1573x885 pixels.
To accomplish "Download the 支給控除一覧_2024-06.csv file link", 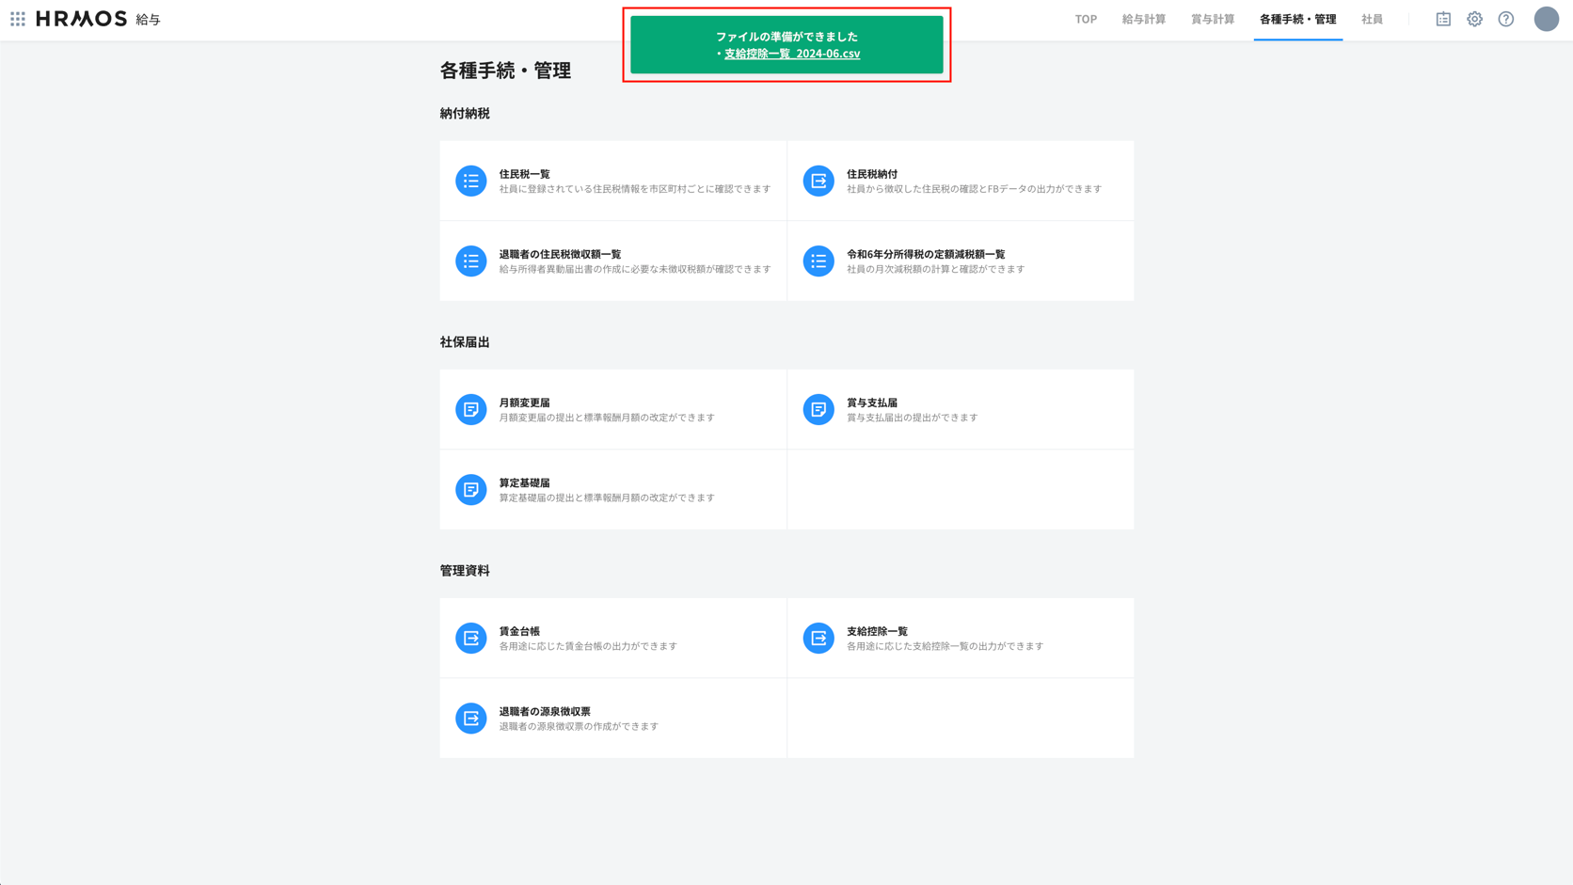I will 791,54.
